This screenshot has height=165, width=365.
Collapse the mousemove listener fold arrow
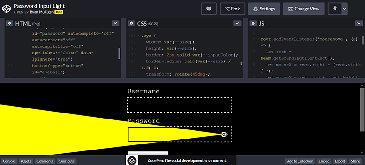[258, 39]
